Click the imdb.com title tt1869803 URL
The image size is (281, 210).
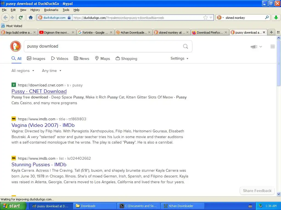[52, 119]
